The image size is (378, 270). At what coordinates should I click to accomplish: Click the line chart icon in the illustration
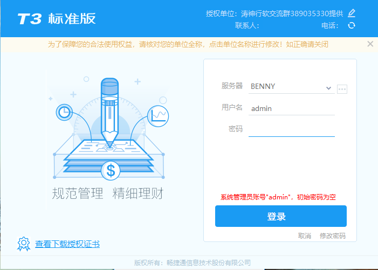click(x=159, y=115)
